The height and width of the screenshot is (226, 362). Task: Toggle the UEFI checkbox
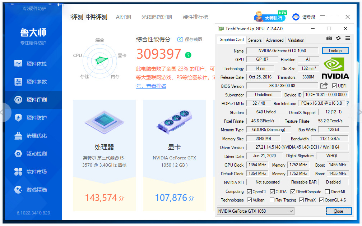click(334, 86)
